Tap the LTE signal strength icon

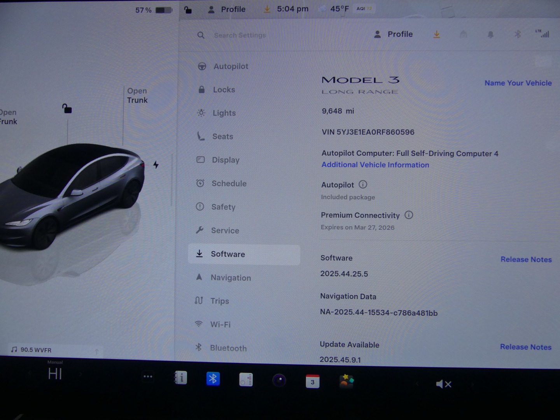point(543,34)
